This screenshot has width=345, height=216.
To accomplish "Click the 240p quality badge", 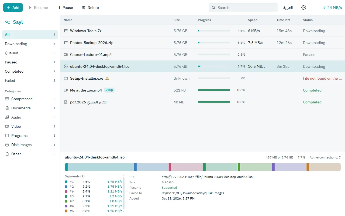I will 109,90.
